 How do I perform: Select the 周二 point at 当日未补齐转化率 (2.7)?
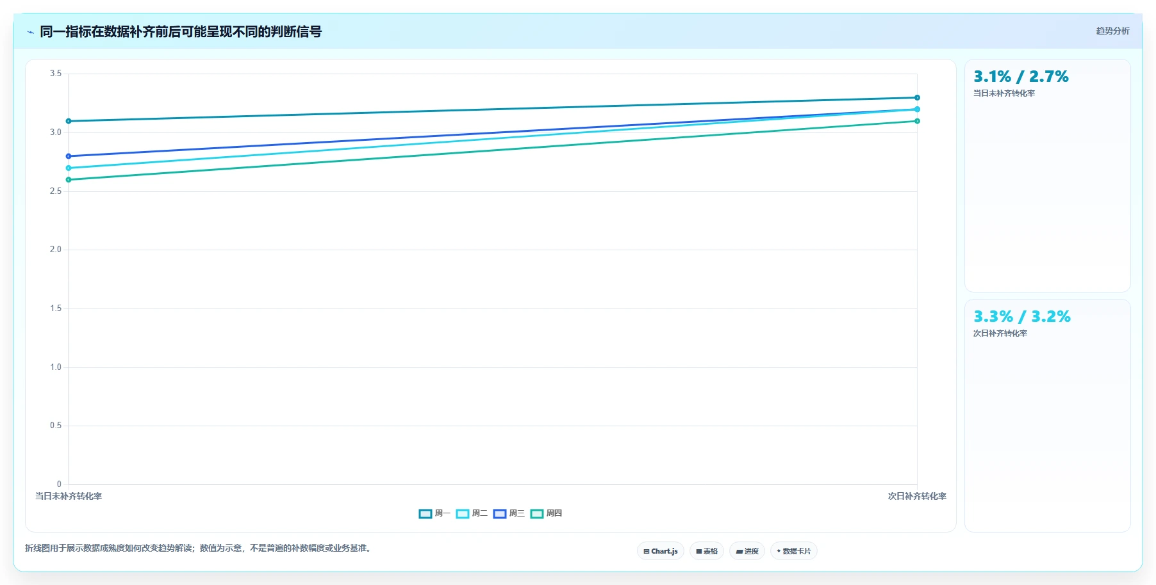[69, 168]
